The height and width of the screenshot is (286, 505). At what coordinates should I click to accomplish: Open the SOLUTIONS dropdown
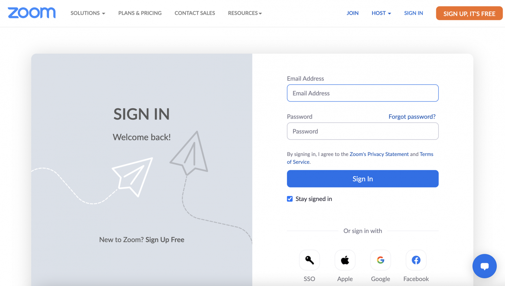click(87, 13)
